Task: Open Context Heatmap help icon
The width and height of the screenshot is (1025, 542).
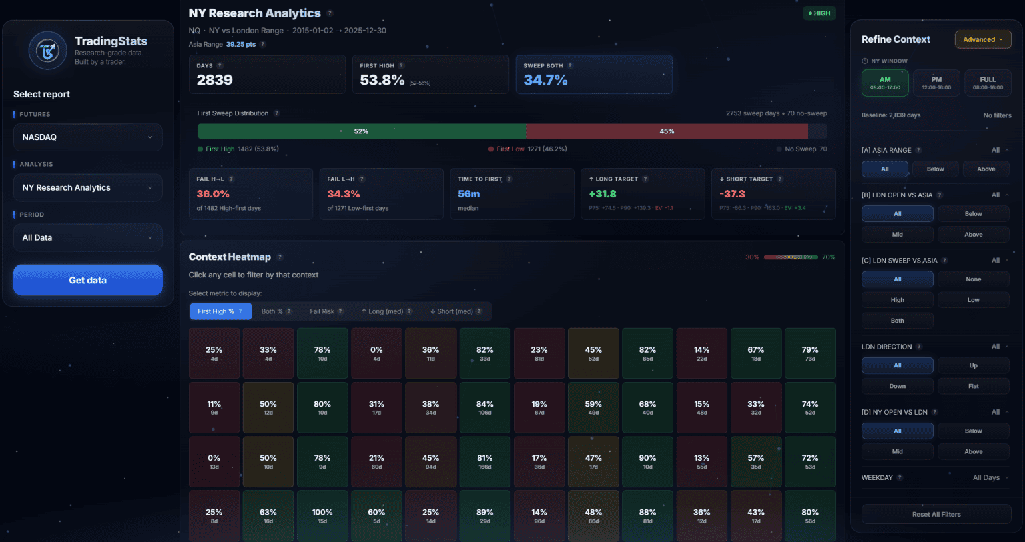Action: click(280, 257)
